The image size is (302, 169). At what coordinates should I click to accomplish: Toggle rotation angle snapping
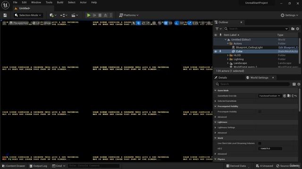(x=176, y=23)
